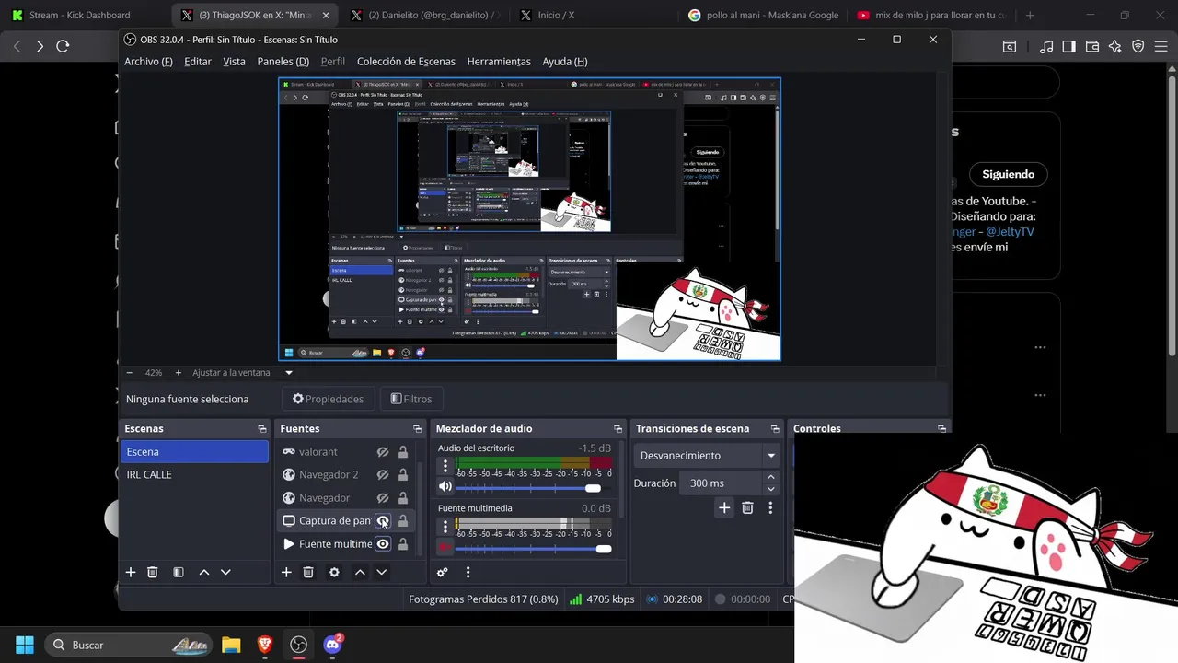Screen dimensions: 1178x663
Task: Open transition properties three-dot menu
Action: (770, 507)
